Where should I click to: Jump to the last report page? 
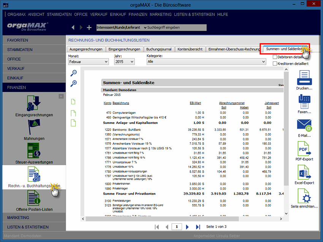tap(198, 227)
